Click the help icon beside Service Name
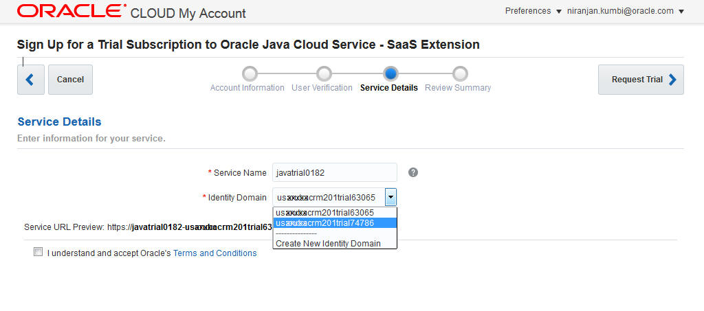This screenshot has height=311, width=704. (x=413, y=172)
